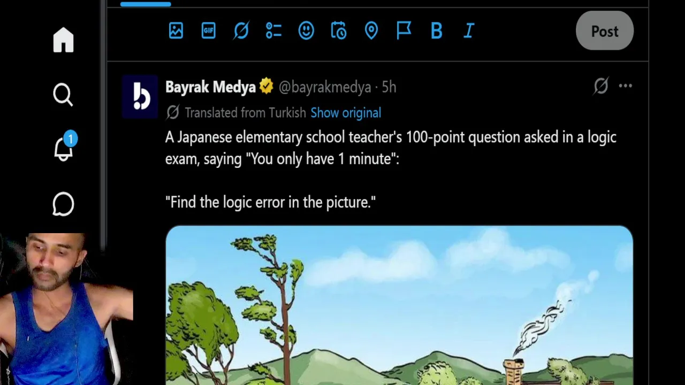Open the Search magnifier in sidebar

(x=63, y=95)
